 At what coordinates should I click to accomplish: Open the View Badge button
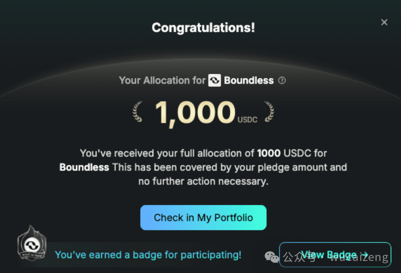click(x=335, y=254)
